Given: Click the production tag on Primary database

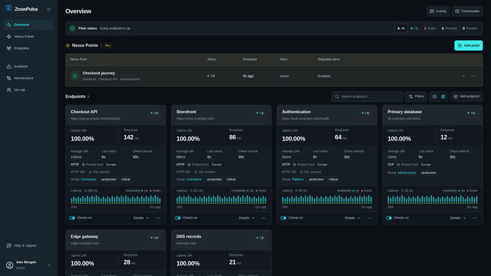Looking at the screenshot, I should point(429,173).
